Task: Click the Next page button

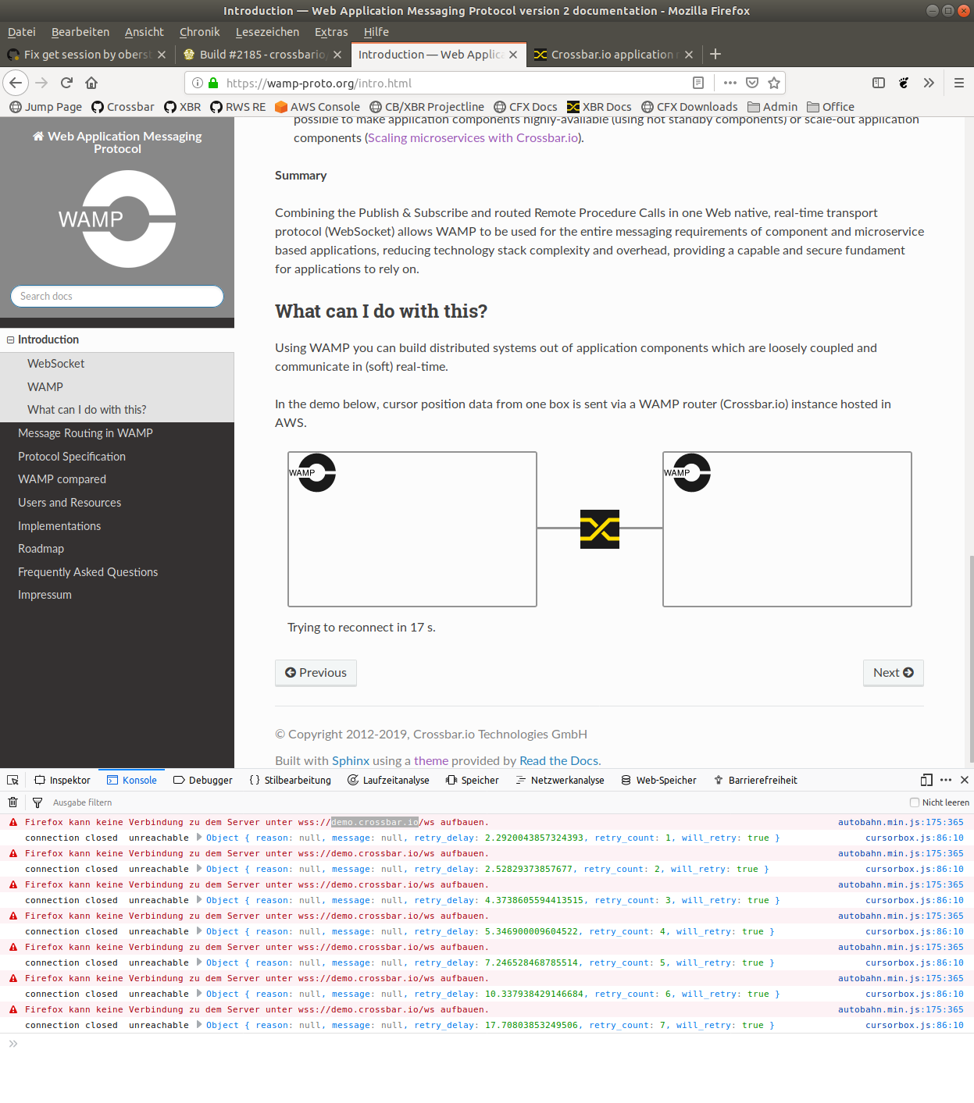Action: pyautogui.click(x=894, y=673)
